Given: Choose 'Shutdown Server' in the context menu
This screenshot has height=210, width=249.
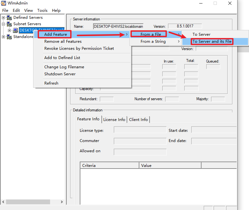Looking at the screenshot, I should click(60, 74).
